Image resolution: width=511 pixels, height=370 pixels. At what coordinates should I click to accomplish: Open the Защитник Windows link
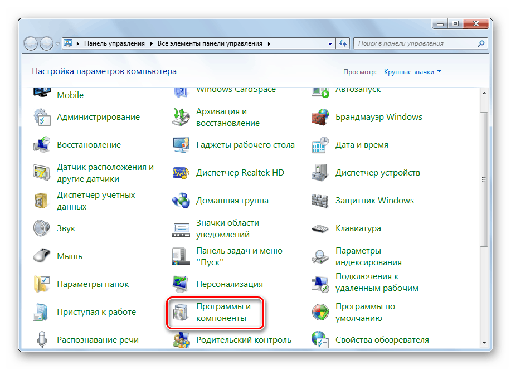pyautogui.click(x=375, y=201)
